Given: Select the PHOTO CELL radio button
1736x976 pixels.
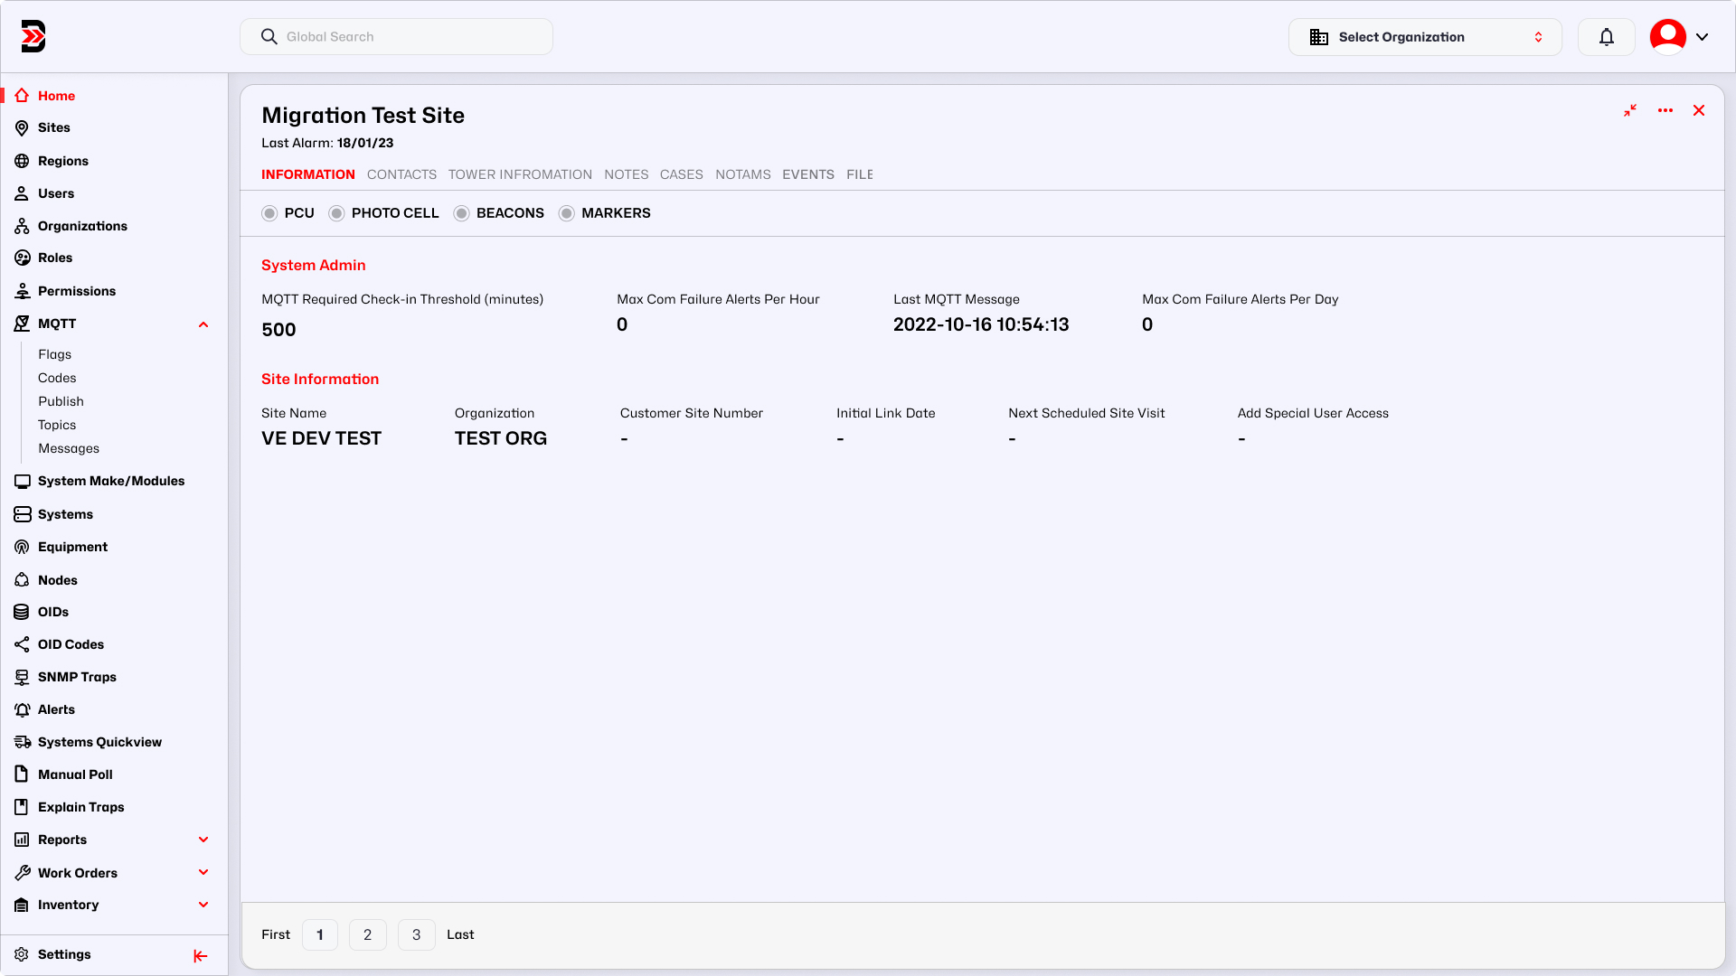Looking at the screenshot, I should click(x=336, y=213).
